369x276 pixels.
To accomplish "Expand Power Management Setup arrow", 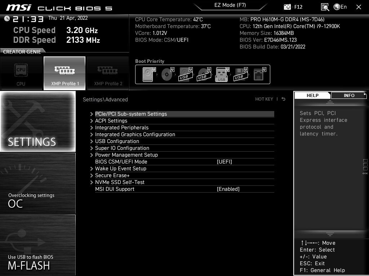I will point(92,155).
